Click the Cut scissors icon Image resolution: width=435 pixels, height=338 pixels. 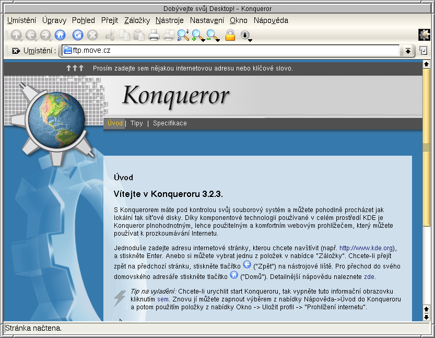click(110, 35)
